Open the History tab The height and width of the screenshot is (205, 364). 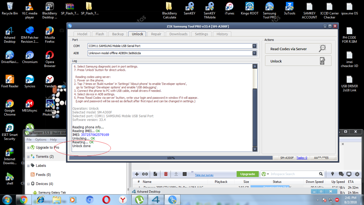click(222, 34)
